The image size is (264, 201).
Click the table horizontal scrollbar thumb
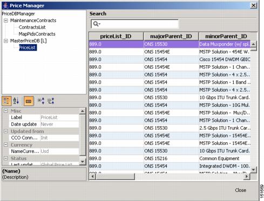click(116, 177)
